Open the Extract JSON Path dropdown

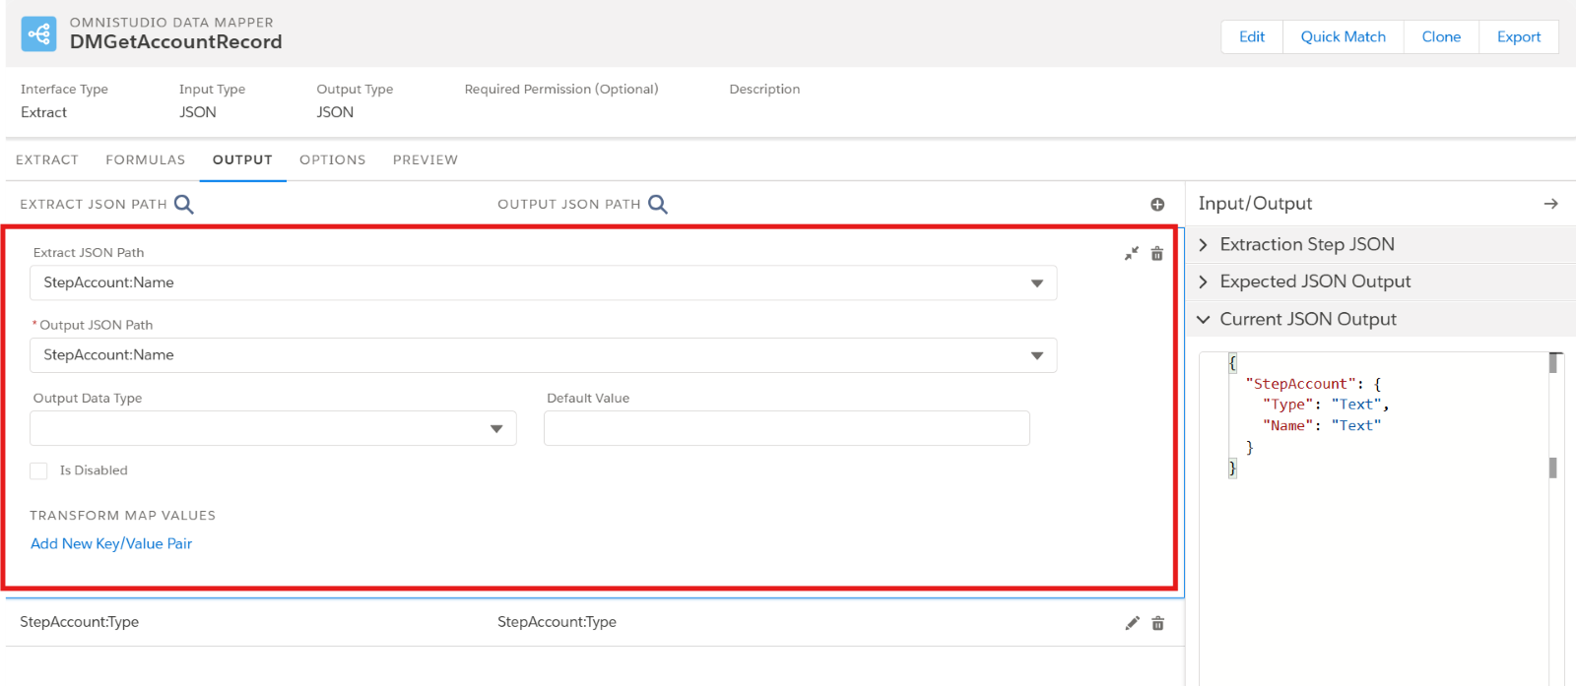coord(1036,283)
